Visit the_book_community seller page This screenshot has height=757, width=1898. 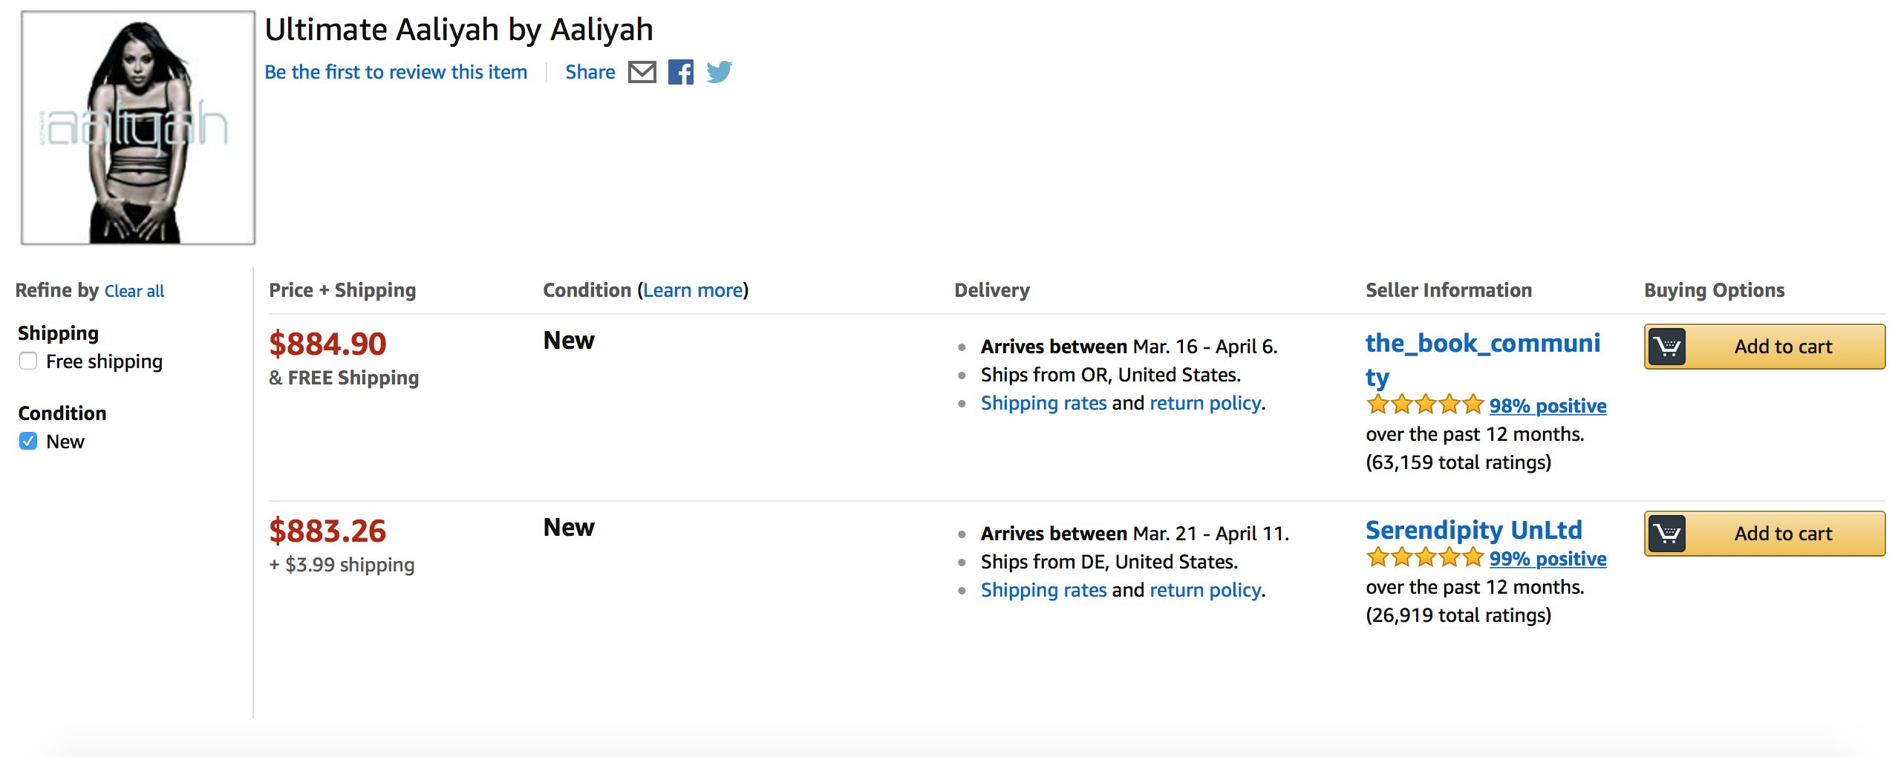coord(1482,360)
